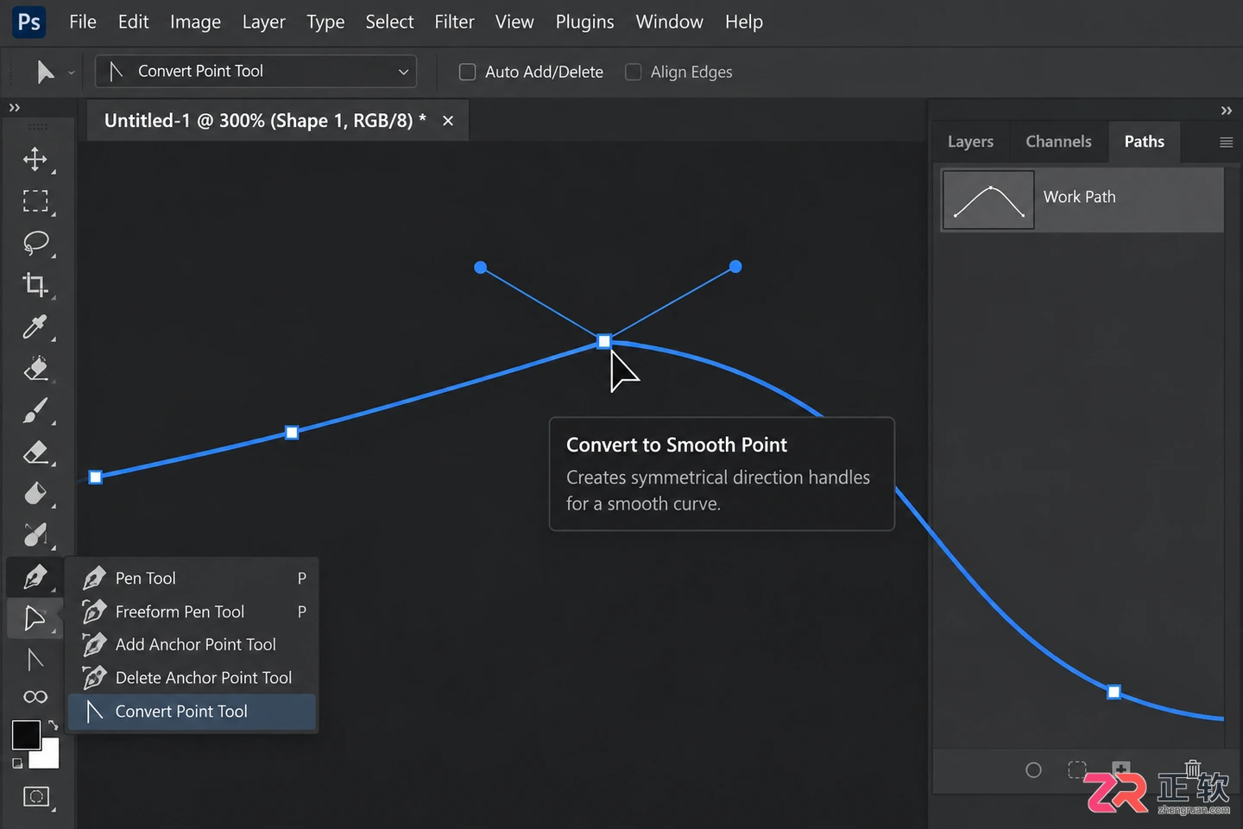
Task: Click the black foreground color swatch
Action: pyautogui.click(x=25, y=735)
